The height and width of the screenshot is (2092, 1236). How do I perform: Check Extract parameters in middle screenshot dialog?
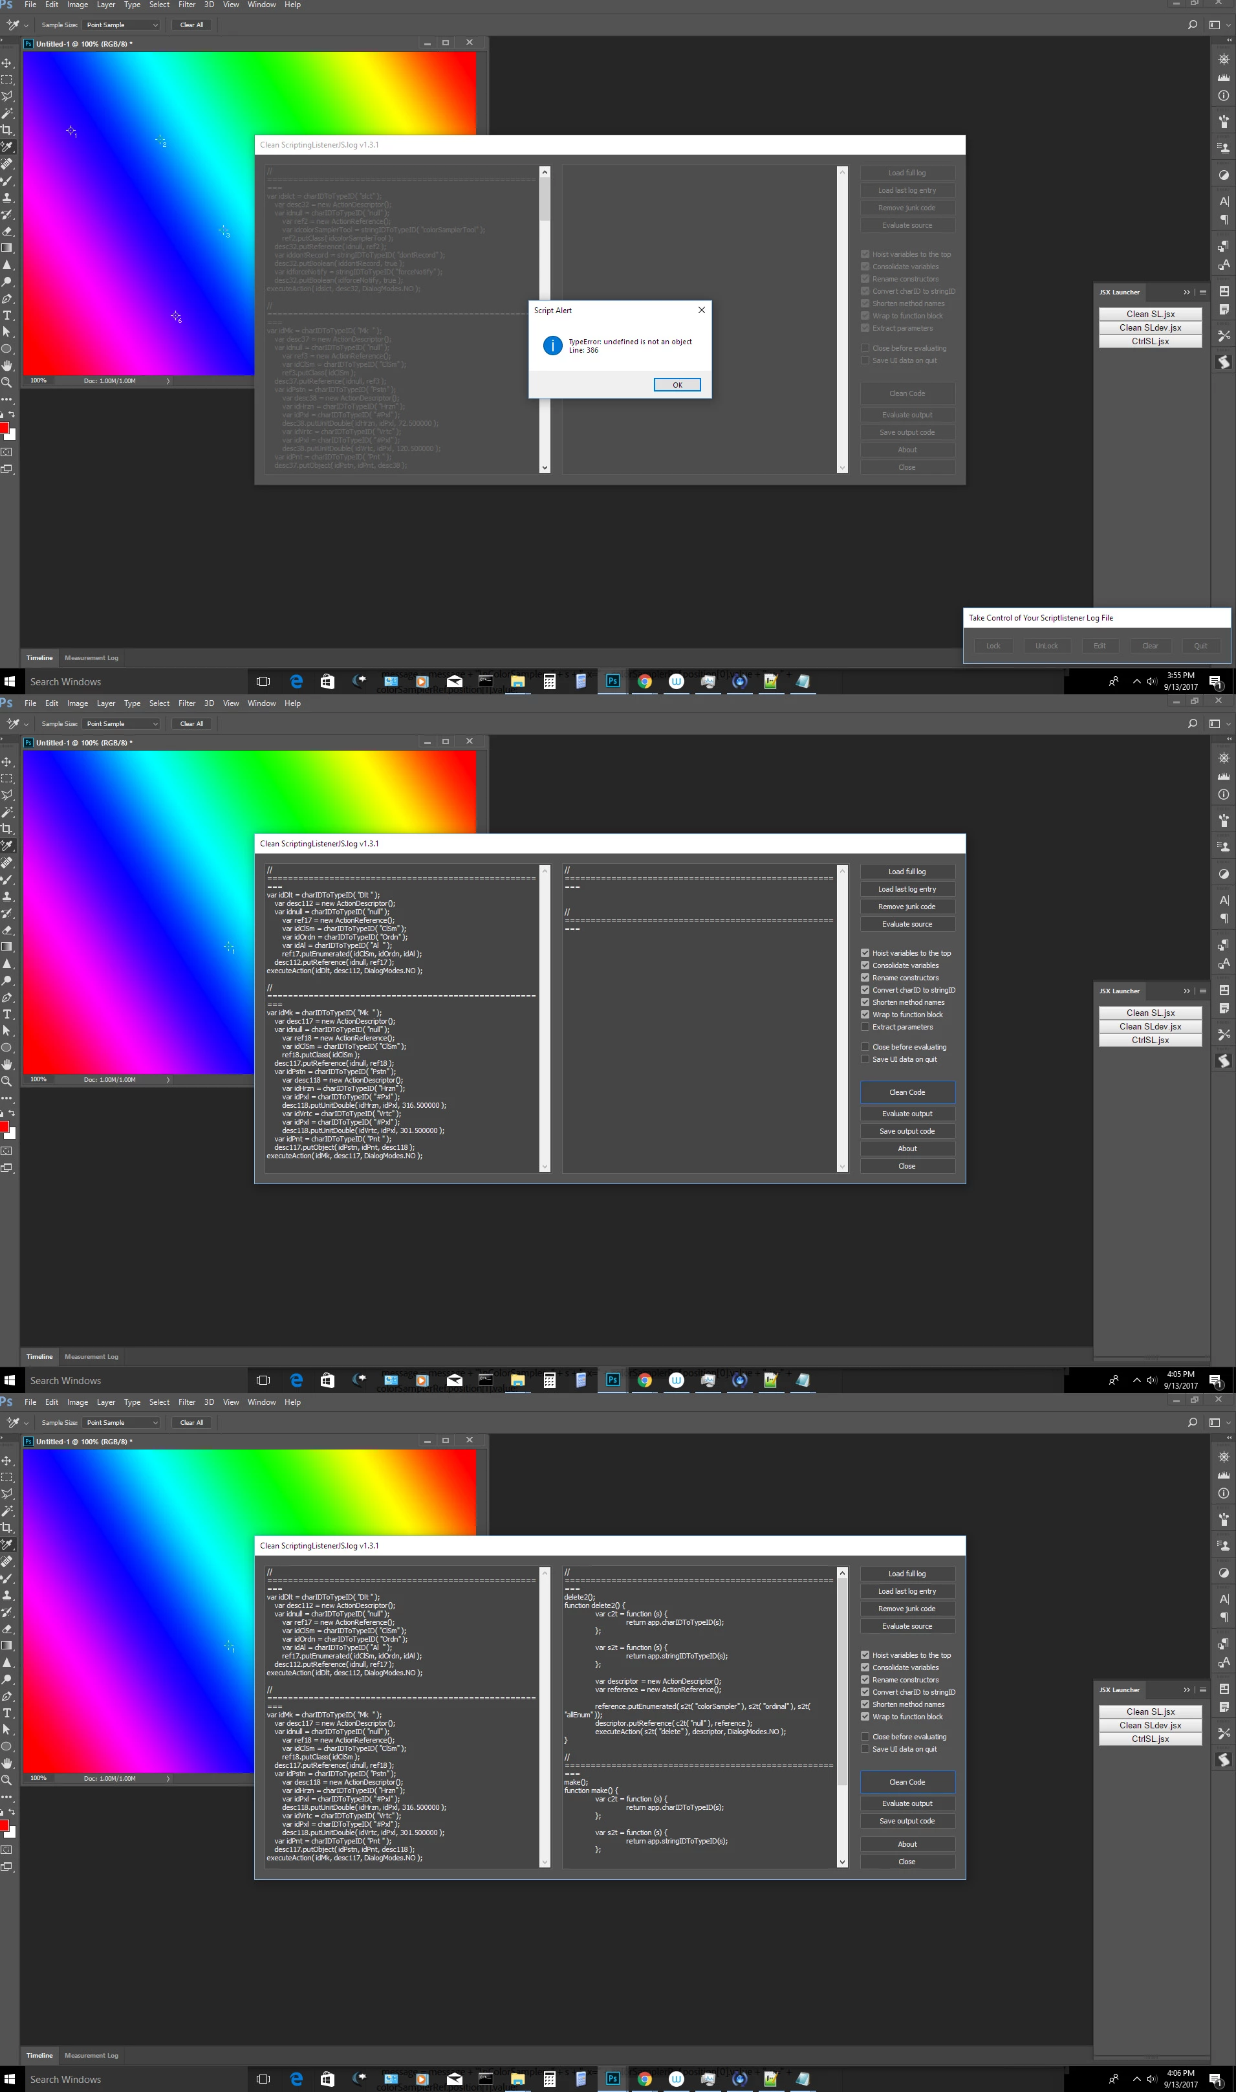(x=865, y=1026)
